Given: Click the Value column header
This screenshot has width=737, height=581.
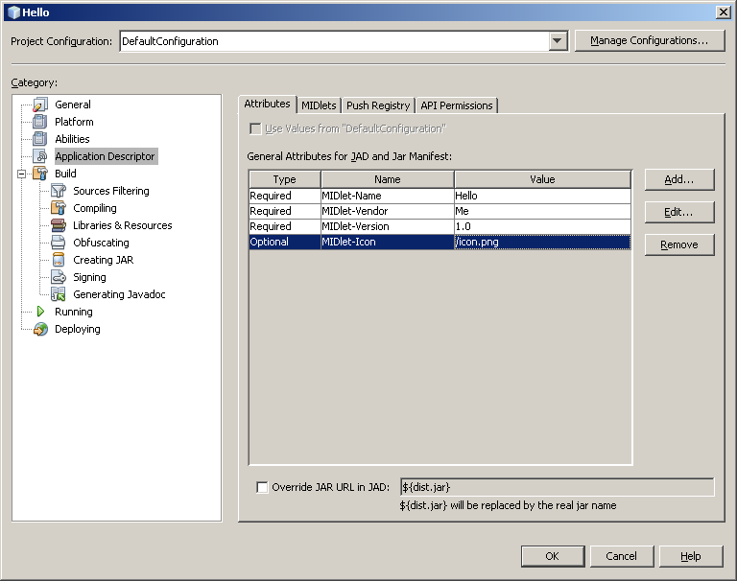Looking at the screenshot, I should tap(542, 179).
